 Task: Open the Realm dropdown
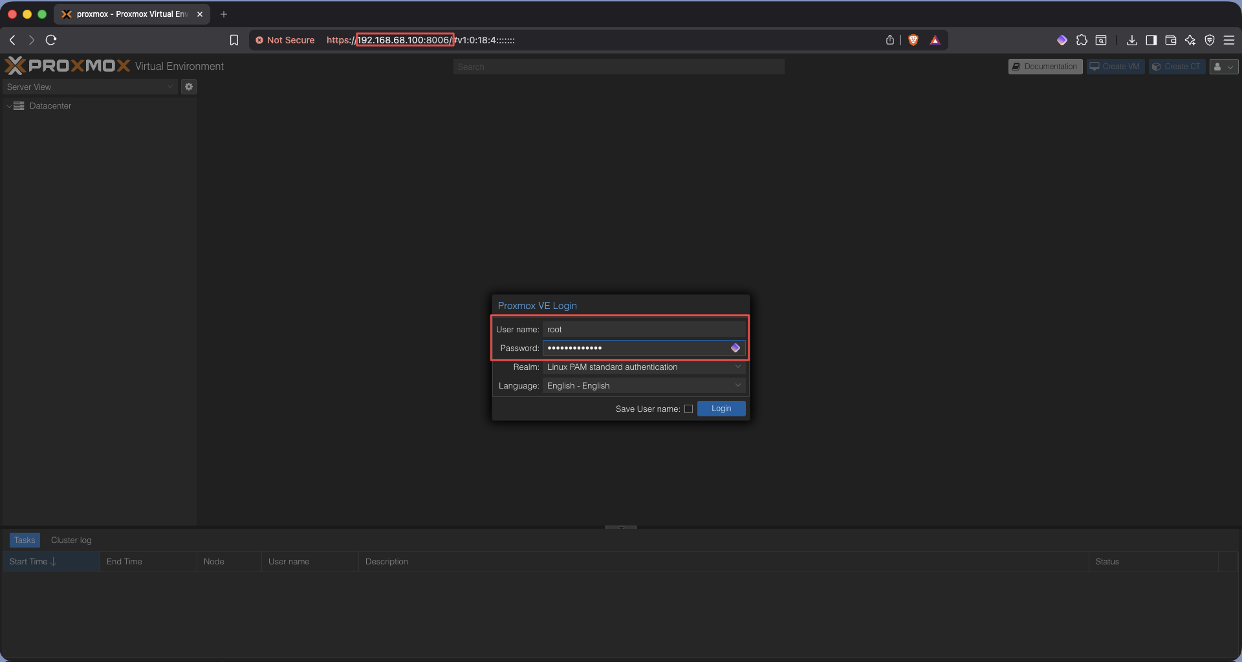tap(644, 367)
